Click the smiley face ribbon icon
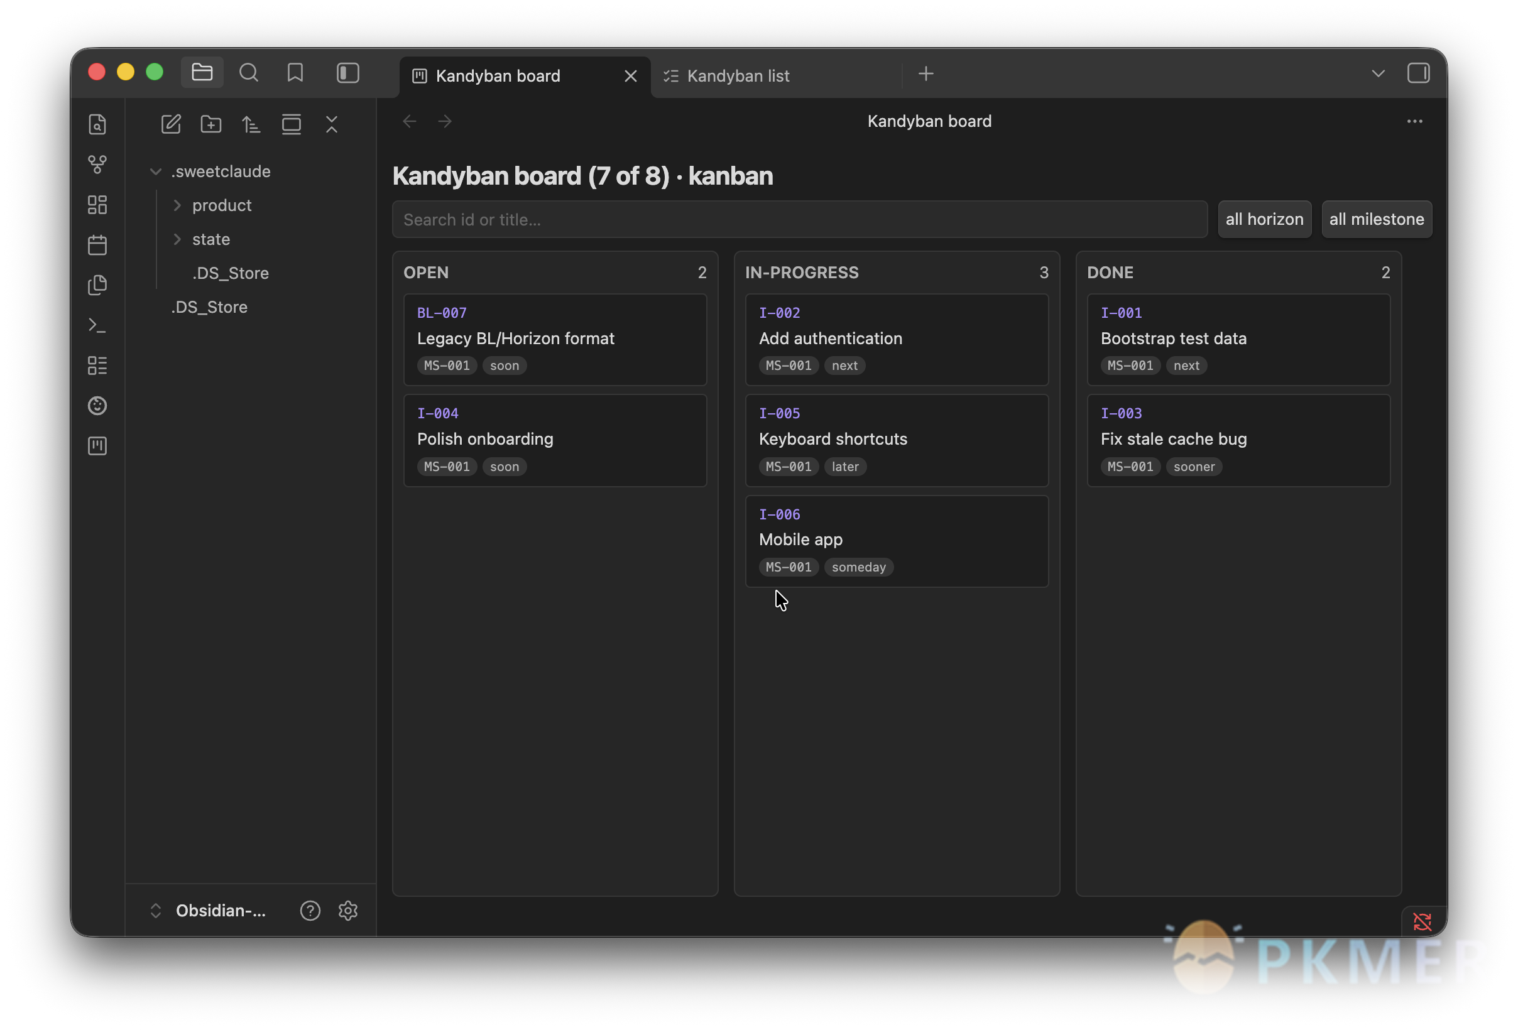Screen dimensions: 1518x1030 [97, 406]
